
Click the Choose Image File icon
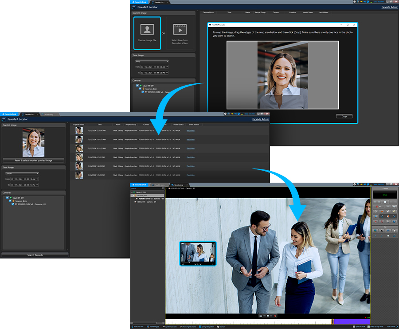point(147,30)
